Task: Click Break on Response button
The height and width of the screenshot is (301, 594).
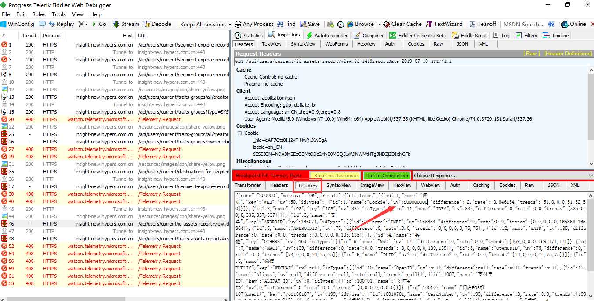Action: tap(336, 176)
